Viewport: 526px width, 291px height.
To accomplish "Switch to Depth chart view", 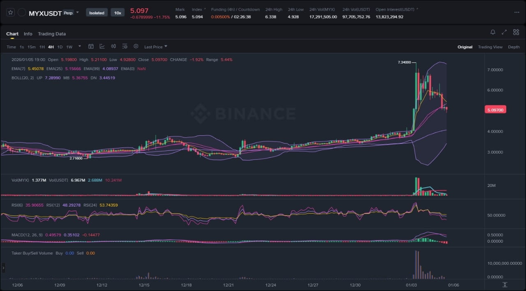I will tap(514, 47).
